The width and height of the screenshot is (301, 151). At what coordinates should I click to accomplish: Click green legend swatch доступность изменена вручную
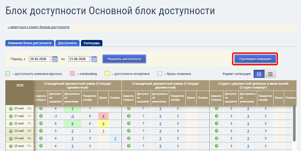[x=8, y=74]
